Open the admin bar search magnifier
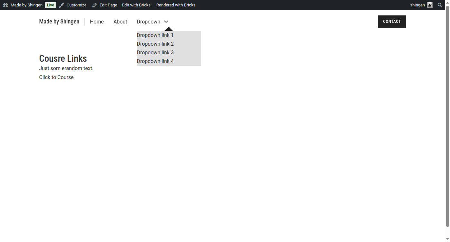The width and height of the screenshot is (450, 242). (440, 5)
